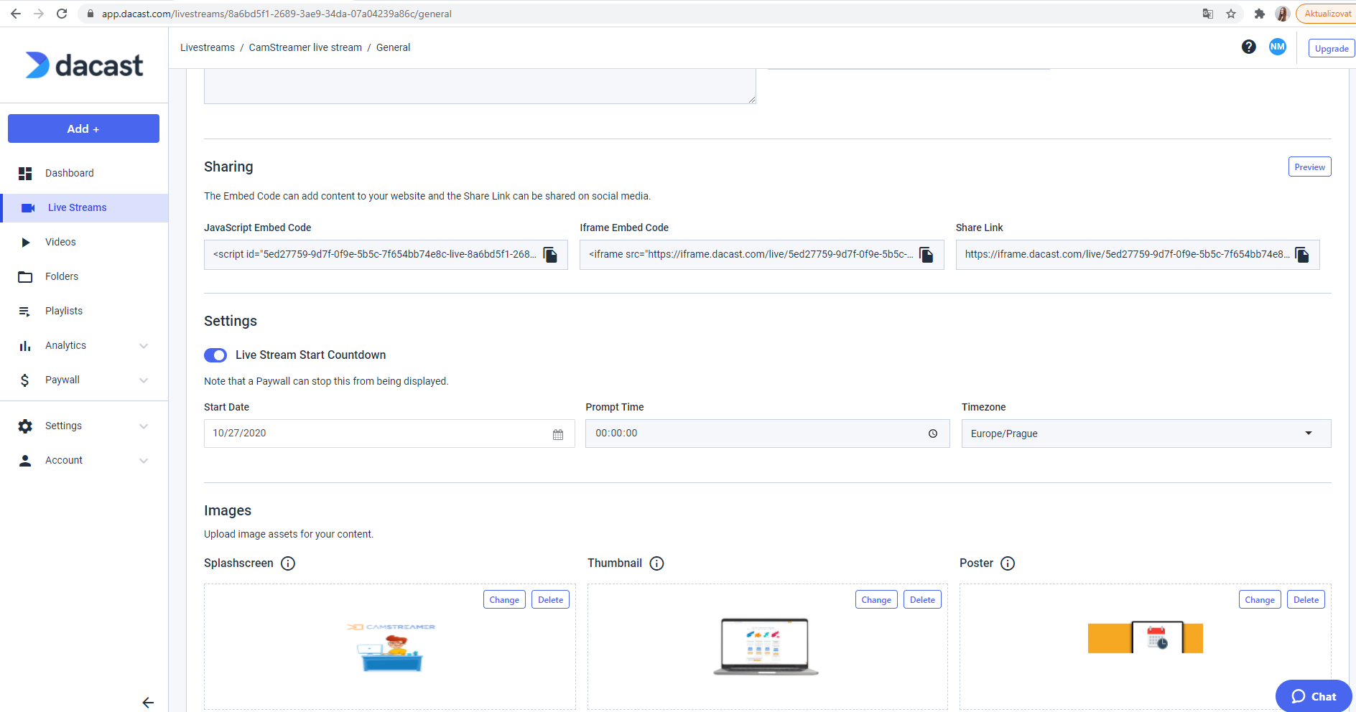Show Splashscreen info tooltip icon
Image resolution: width=1356 pixels, height=712 pixels.
(288, 563)
